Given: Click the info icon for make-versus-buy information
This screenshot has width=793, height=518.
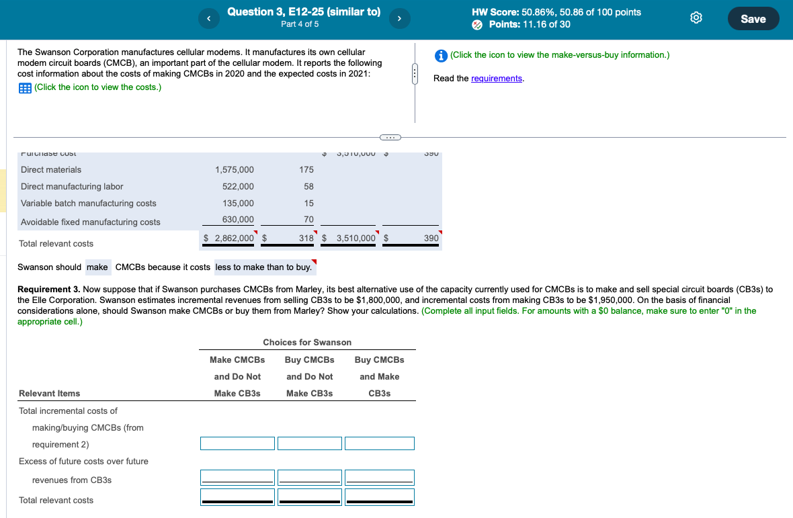Looking at the screenshot, I should pos(440,56).
